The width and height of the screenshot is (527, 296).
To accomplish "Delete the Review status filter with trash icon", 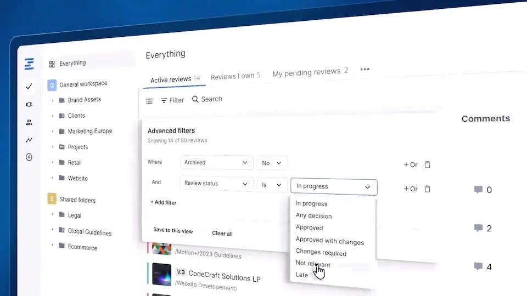I will [427, 189].
